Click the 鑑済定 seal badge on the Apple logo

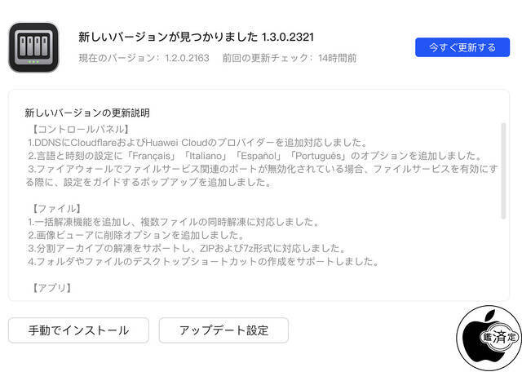coord(499,337)
